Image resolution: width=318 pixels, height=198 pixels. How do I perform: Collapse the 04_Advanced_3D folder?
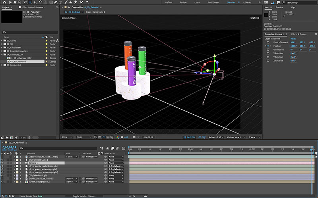click(2, 54)
